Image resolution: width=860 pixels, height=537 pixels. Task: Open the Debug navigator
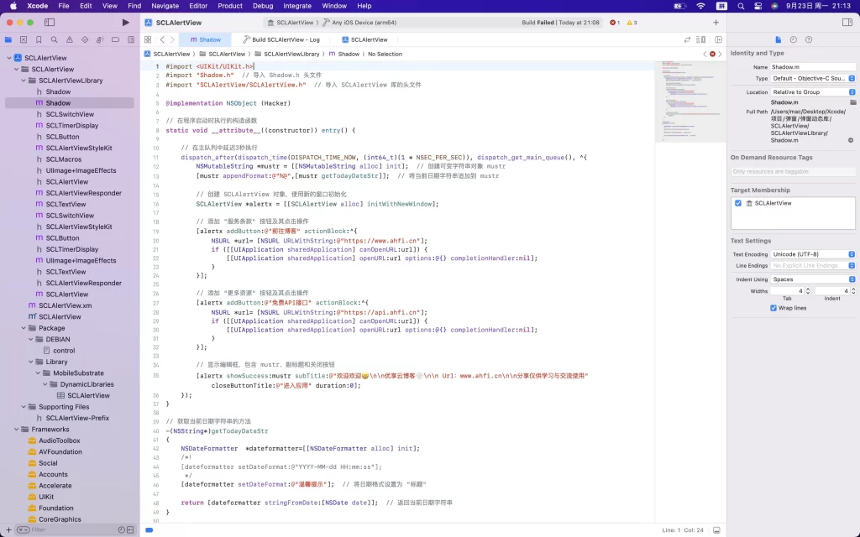tap(100, 39)
